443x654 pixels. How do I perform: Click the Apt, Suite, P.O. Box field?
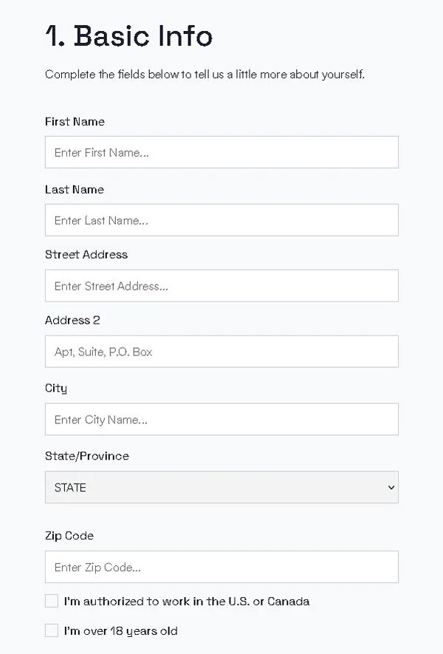click(221, 351)
